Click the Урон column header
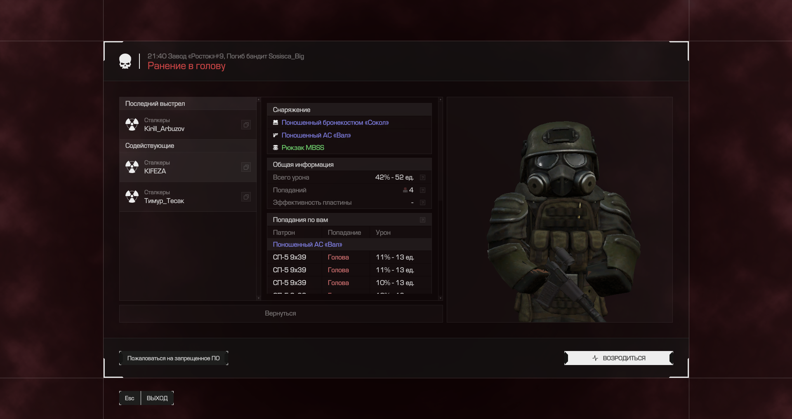The height and width of the screenshot is (419, 792). tap(383, 232)
